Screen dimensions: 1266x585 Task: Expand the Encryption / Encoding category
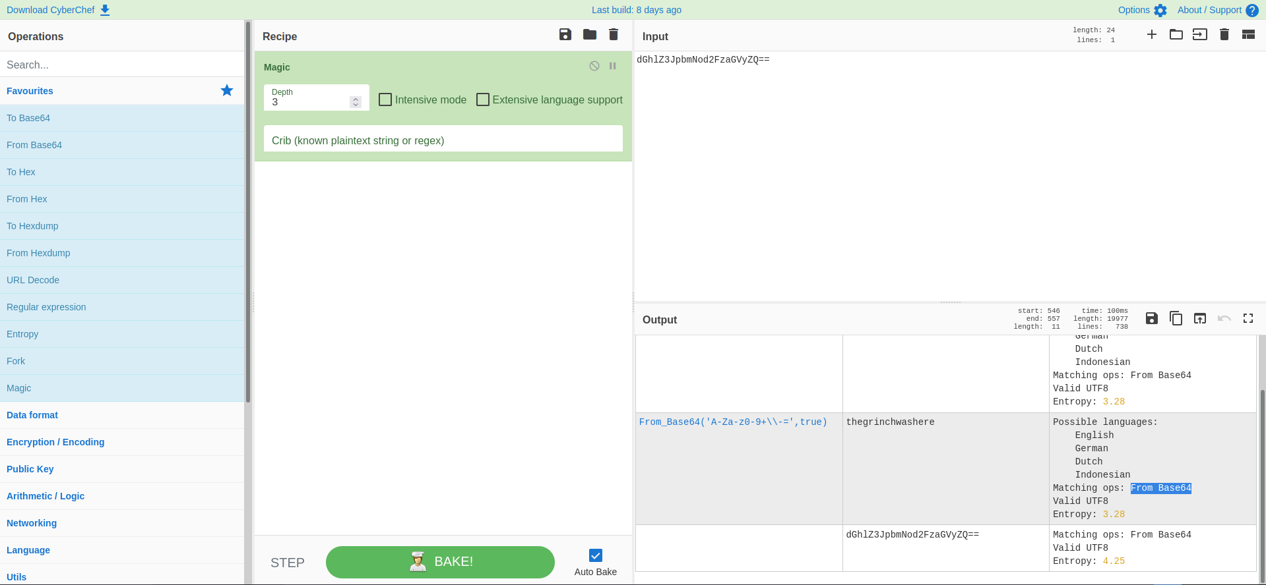coord(55,442)
